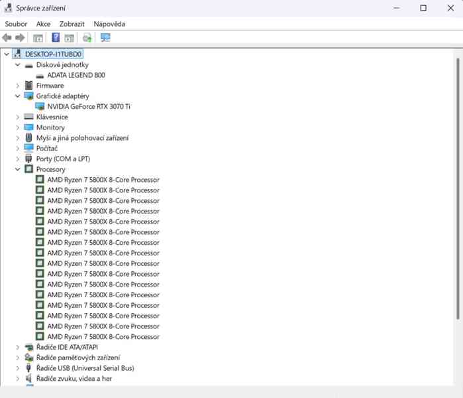The height and width of the screenshot is (398, 463).
Task: Select the Grafické adaptéry label
Action: coord(62,96)
